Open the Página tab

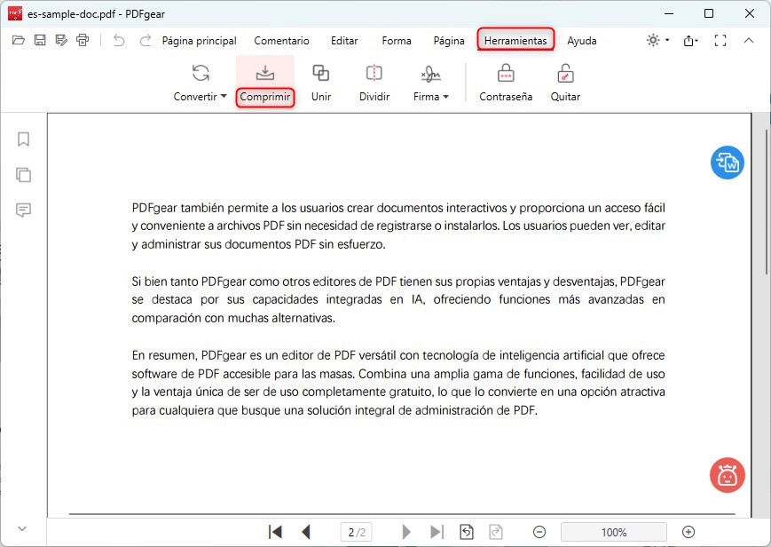[449, 41]
